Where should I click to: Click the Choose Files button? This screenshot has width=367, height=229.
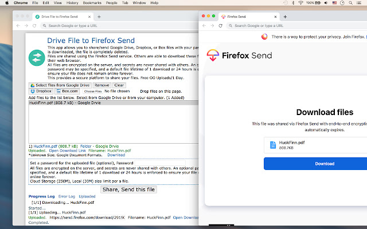93,92
